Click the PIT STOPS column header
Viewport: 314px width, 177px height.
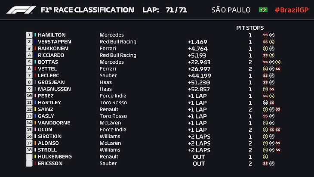click(x=250, y=28)
